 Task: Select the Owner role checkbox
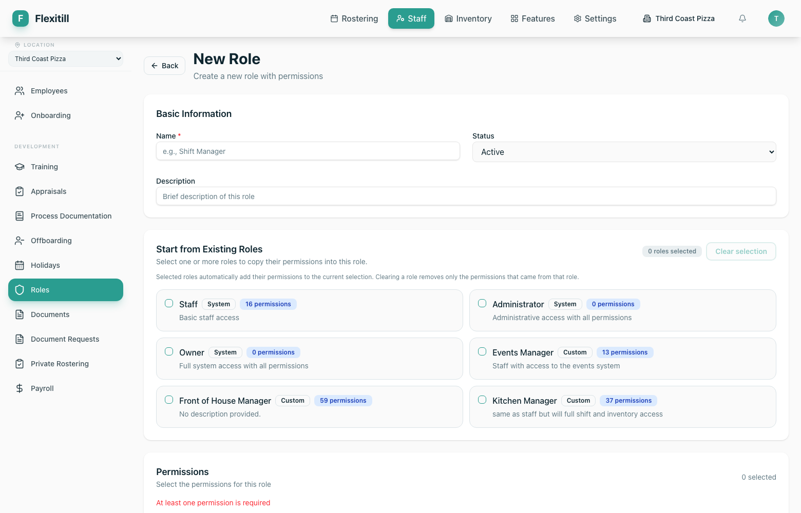click(169, 351)
